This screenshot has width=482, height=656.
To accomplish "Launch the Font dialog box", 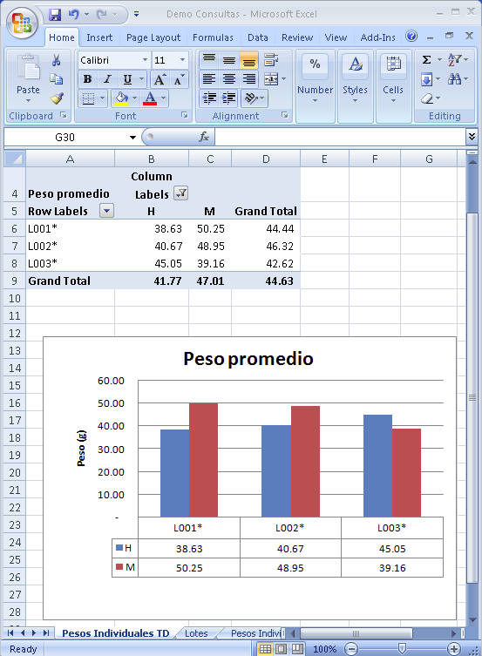I will (x=185, y=115).
